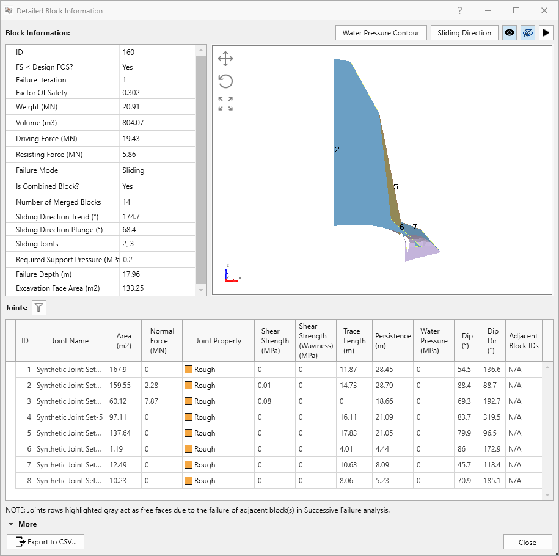The image size is (559, 556).
Task: Click the Block ID value 160
Action: (128, 53)
